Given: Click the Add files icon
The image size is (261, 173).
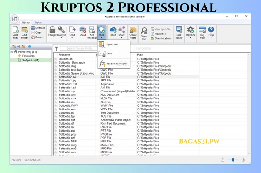Looking at the screenshot, I should click(16, 30).
